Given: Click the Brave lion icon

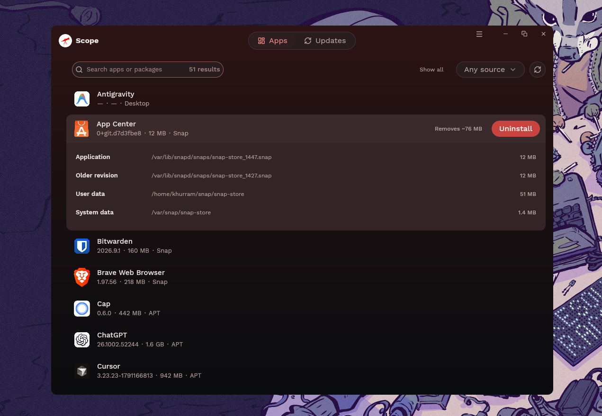Looking at the screenshot, I should pos(82,277).
